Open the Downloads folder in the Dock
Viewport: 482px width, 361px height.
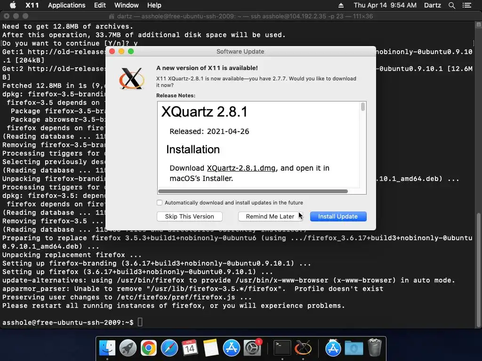[354, 348]
